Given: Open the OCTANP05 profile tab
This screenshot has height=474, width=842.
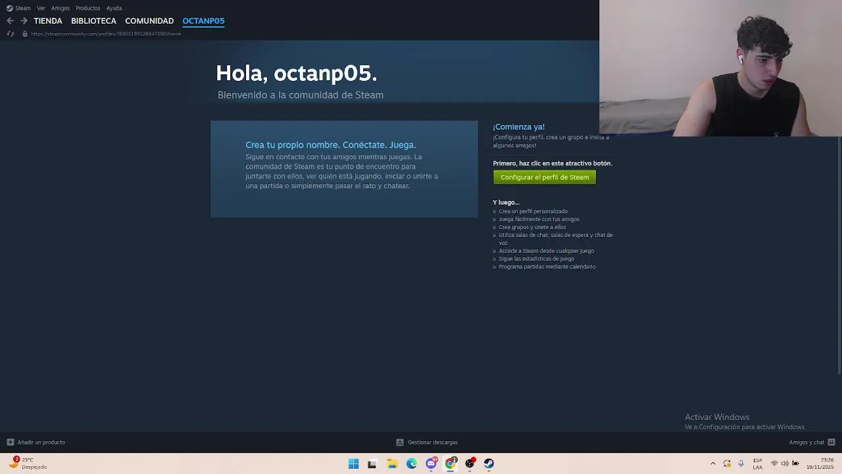Looking at the screenshot, I should tap(203, 21).
